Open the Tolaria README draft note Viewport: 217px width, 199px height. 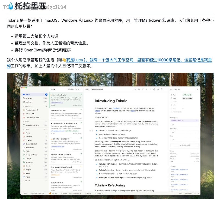(x=66, y=114)
